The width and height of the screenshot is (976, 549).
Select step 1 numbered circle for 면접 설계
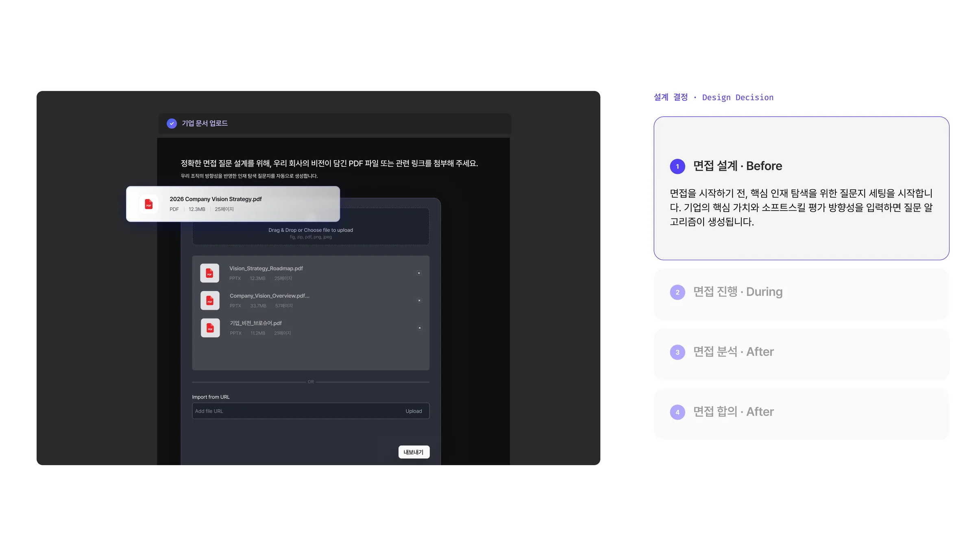pos(678,166)
